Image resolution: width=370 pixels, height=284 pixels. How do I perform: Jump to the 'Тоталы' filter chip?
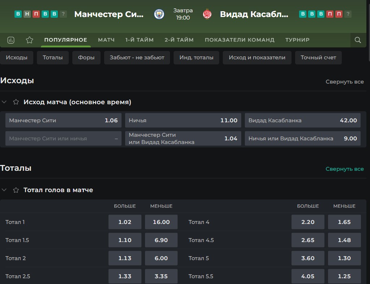[x=52, y=58]
